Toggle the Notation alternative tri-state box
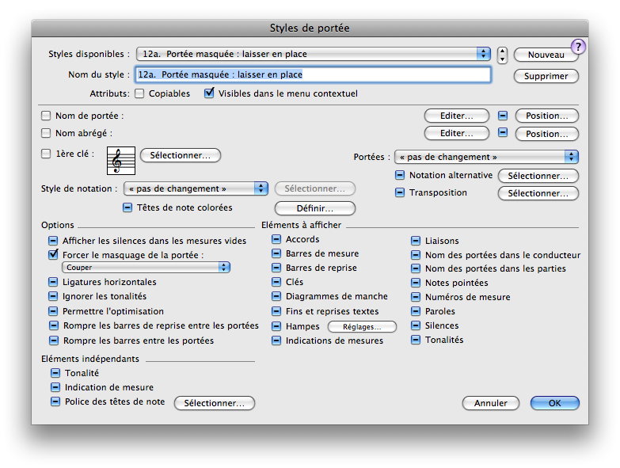The width and height of the screenshot is (620, 468). click(x=400, y=176)
